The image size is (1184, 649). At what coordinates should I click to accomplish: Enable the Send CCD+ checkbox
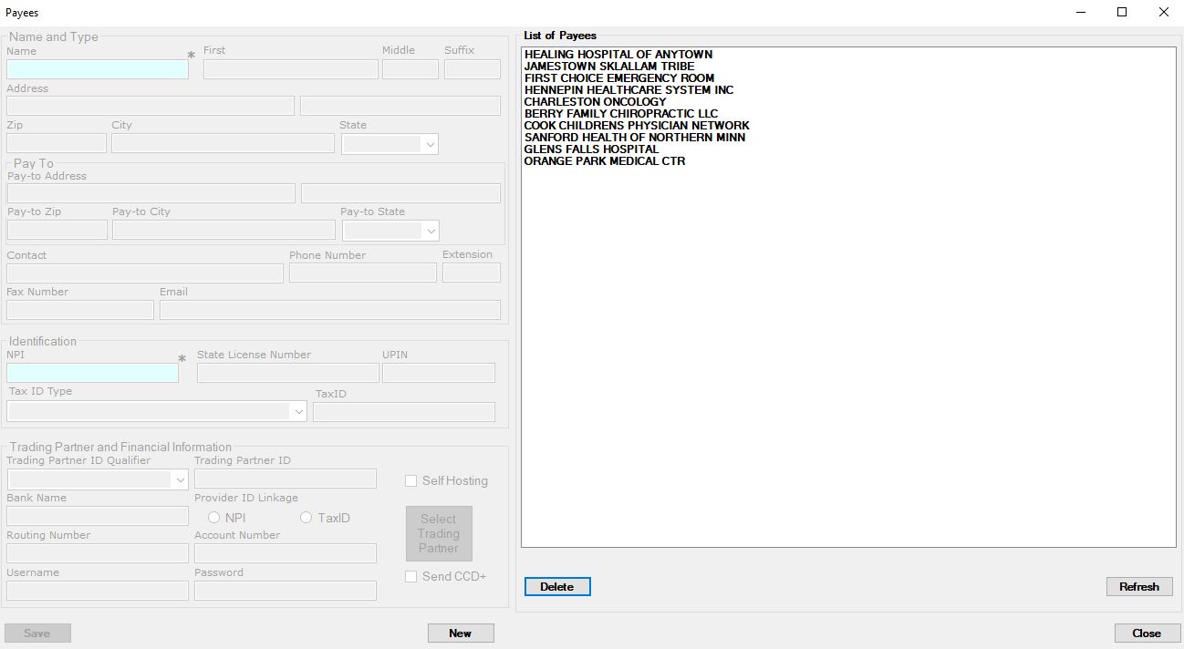[411, 576]
